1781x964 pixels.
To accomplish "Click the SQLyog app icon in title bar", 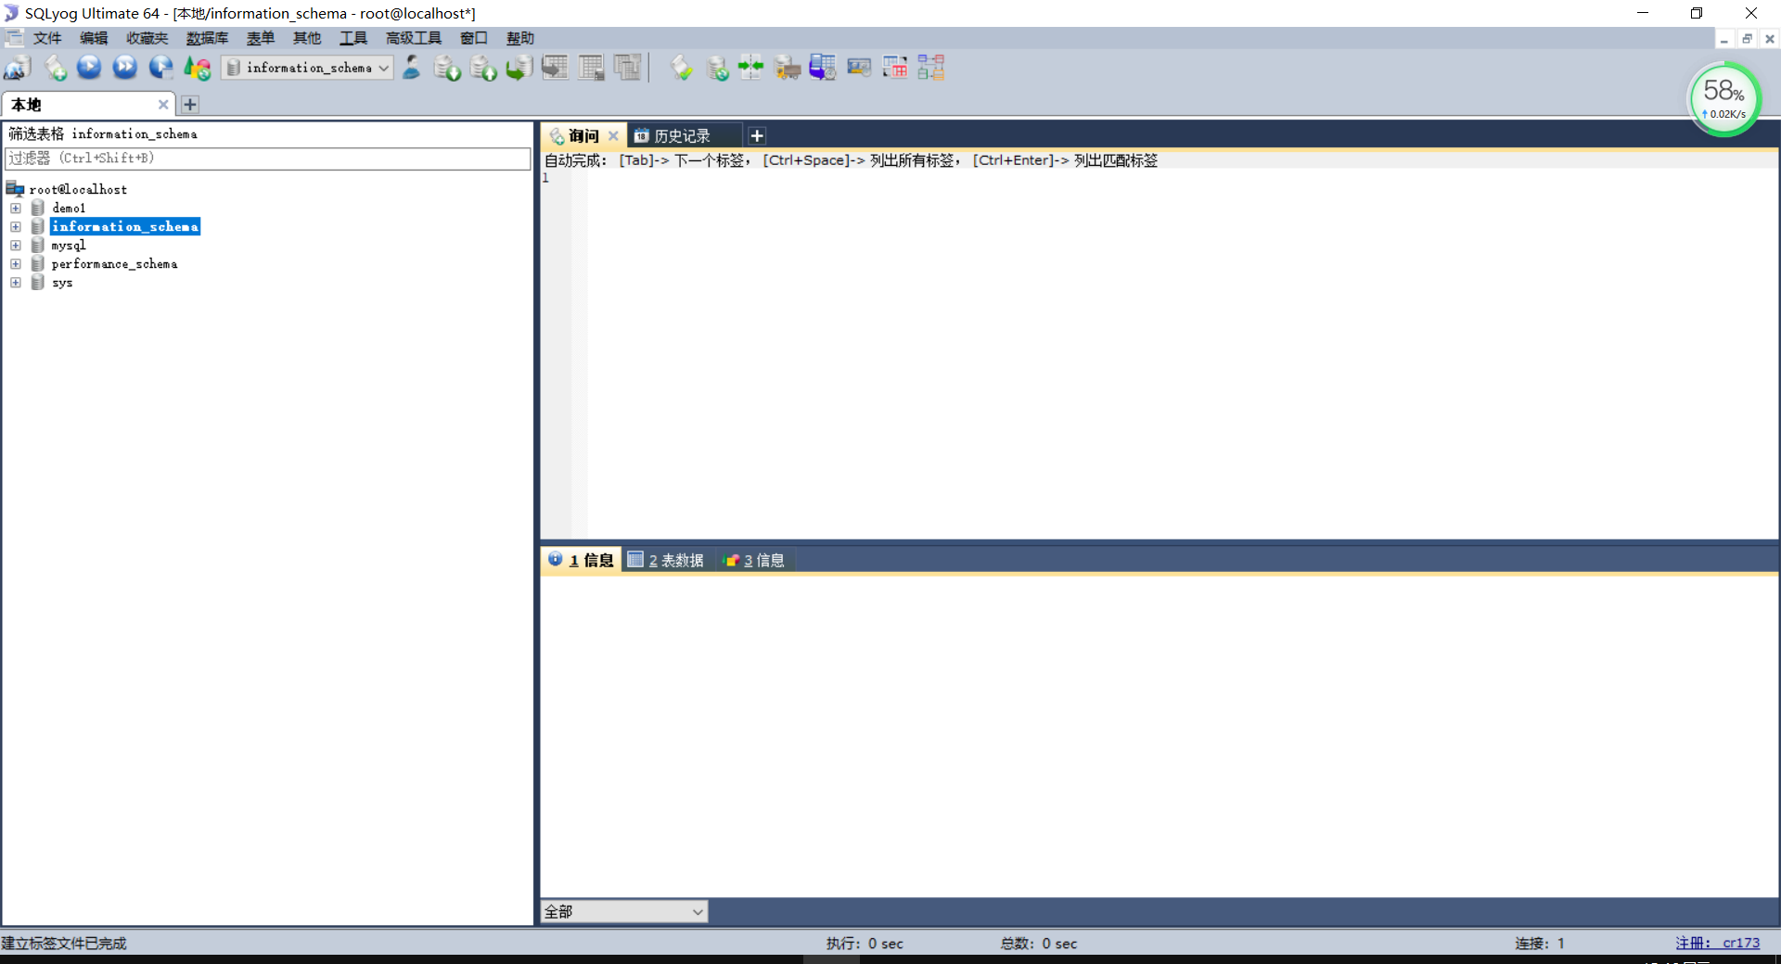I will (11, 13).
